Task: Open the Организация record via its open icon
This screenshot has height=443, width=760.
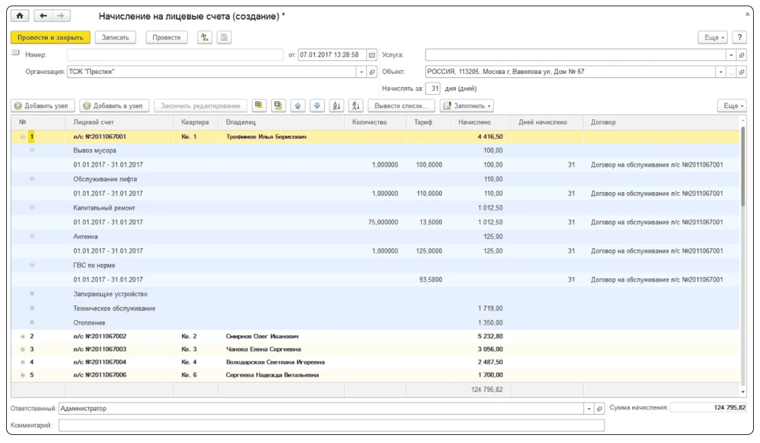Action: 373,72
